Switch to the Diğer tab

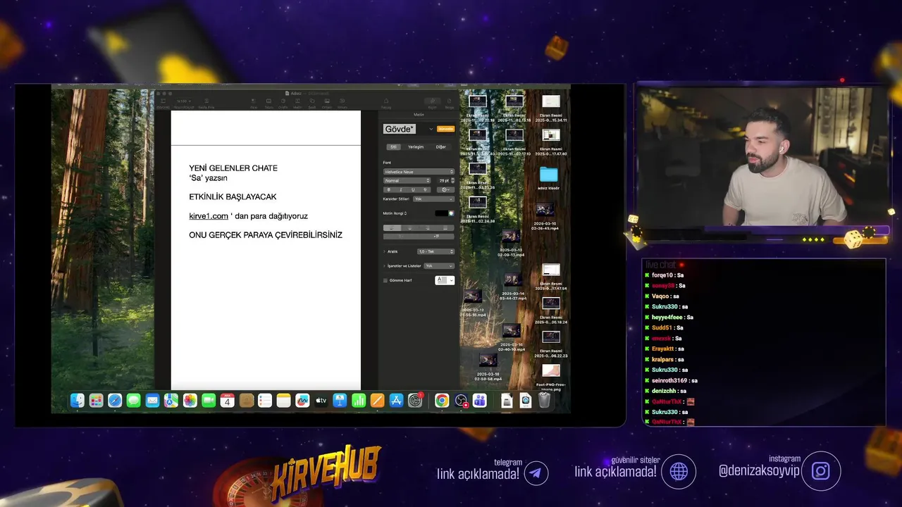tap(440, 146)
